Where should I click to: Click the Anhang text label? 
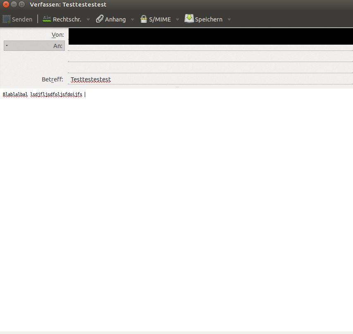(x=115, y=20)
